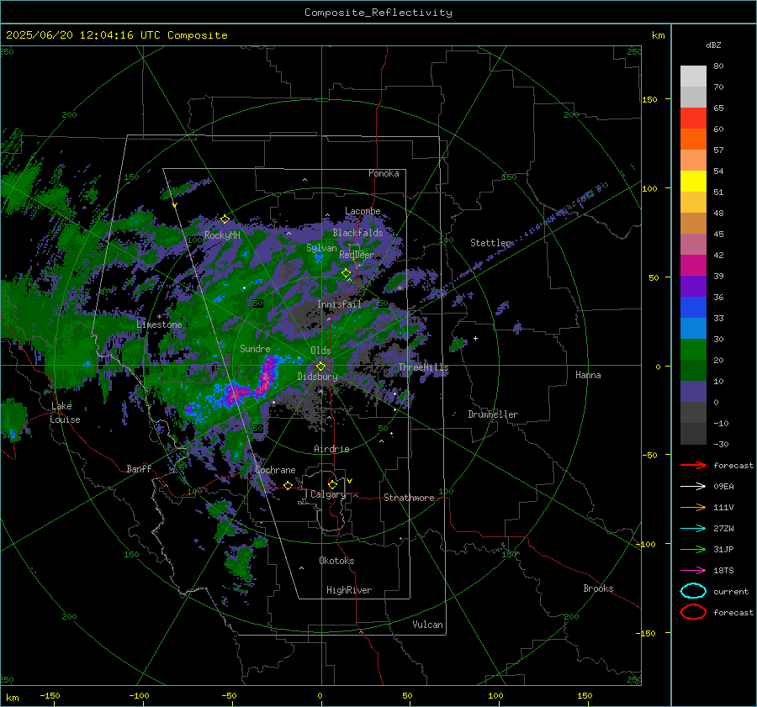The width and height of the screenshot is (757, 707).
Task: Click the Ponoka city label
Action: [x=384, y=173]
